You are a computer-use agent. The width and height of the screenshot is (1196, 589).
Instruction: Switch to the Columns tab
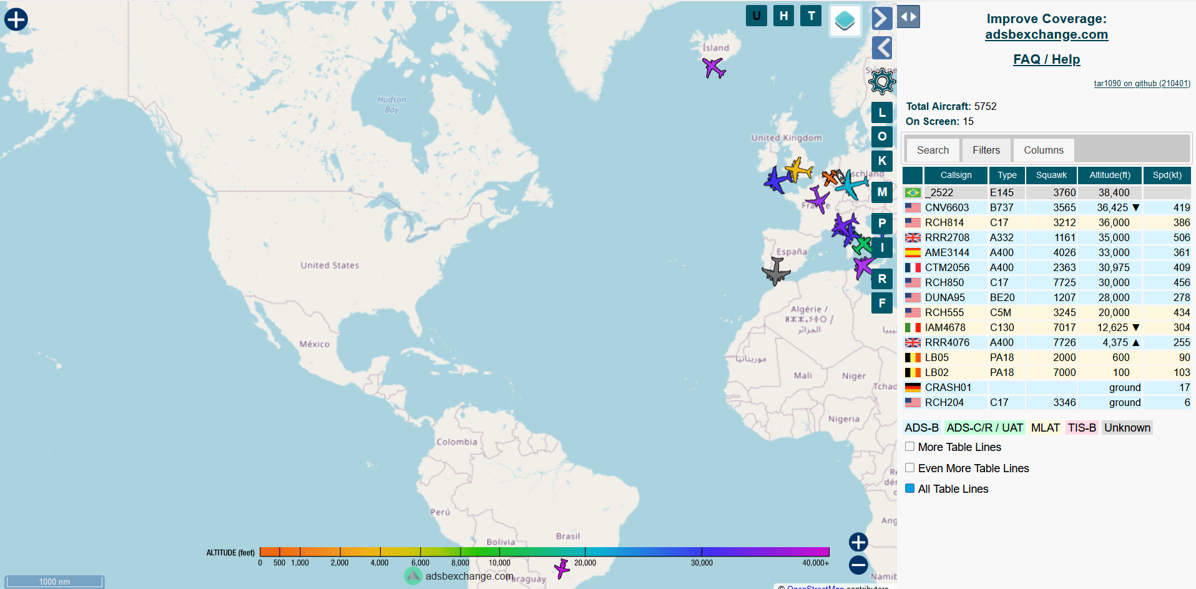[1044, 150]
